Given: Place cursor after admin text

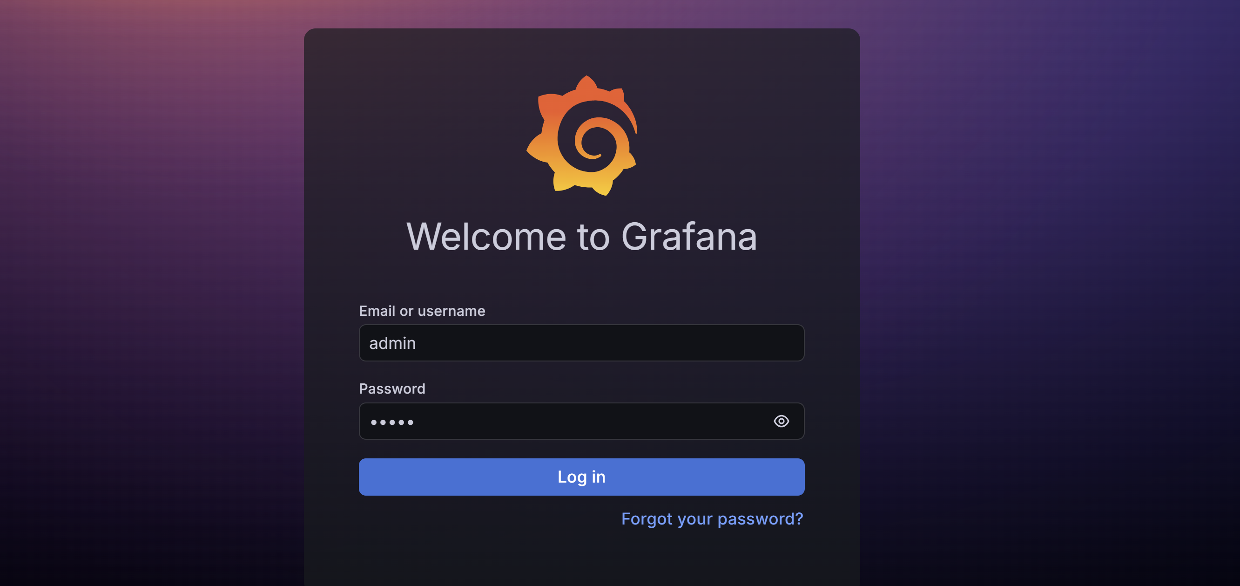Looking at the screenshot, I should pyautogui.click(x=418, y=343).
